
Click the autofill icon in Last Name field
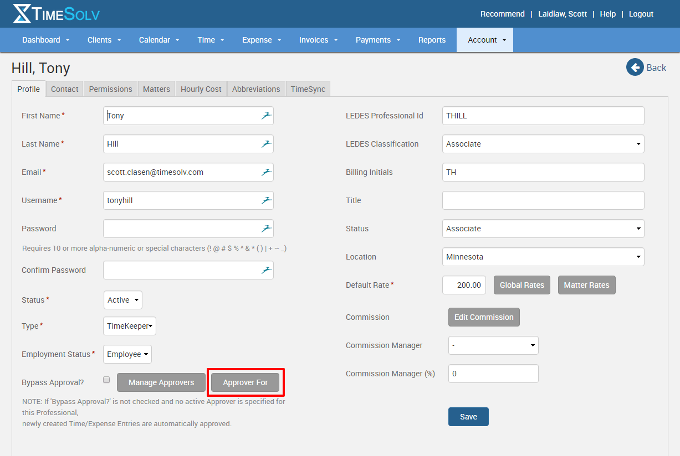pyautogui.click(x=267, y=144)
